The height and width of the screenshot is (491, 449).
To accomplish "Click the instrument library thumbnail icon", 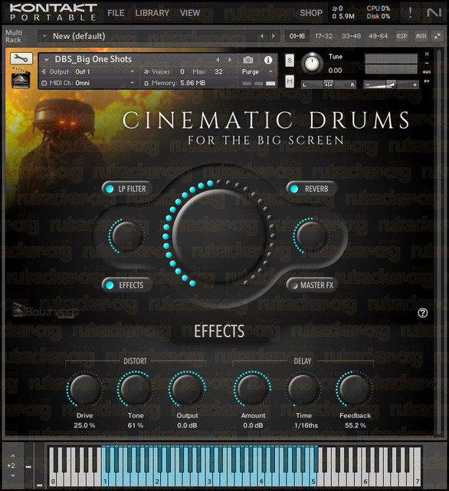I will (x=21, y=78).
